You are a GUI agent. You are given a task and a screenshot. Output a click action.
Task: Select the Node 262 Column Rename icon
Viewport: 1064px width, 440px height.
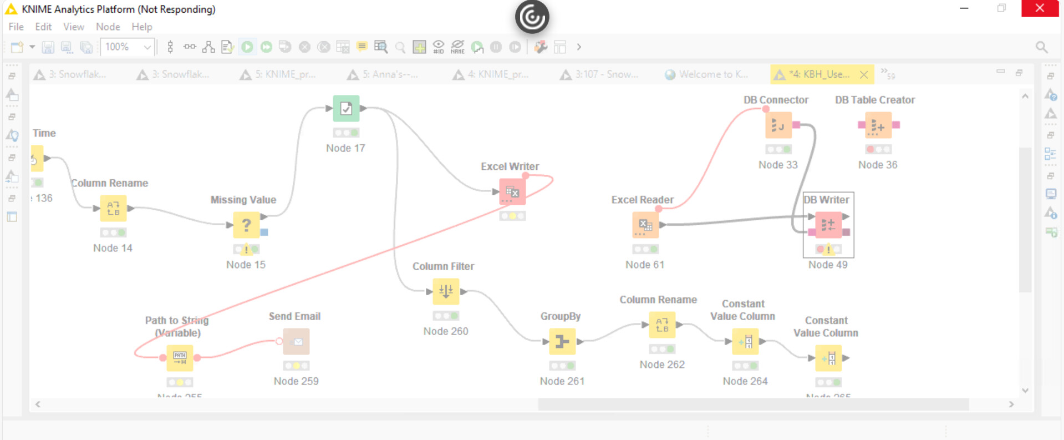662,325
